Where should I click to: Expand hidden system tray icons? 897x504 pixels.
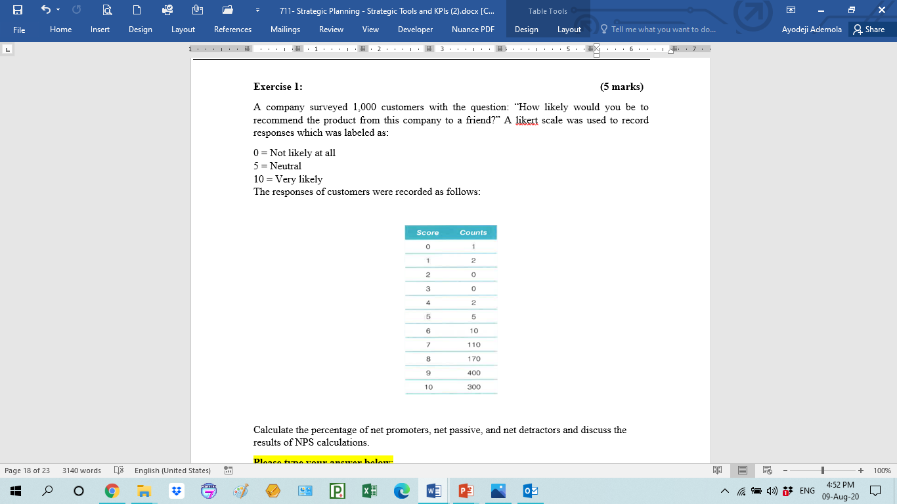724,490
